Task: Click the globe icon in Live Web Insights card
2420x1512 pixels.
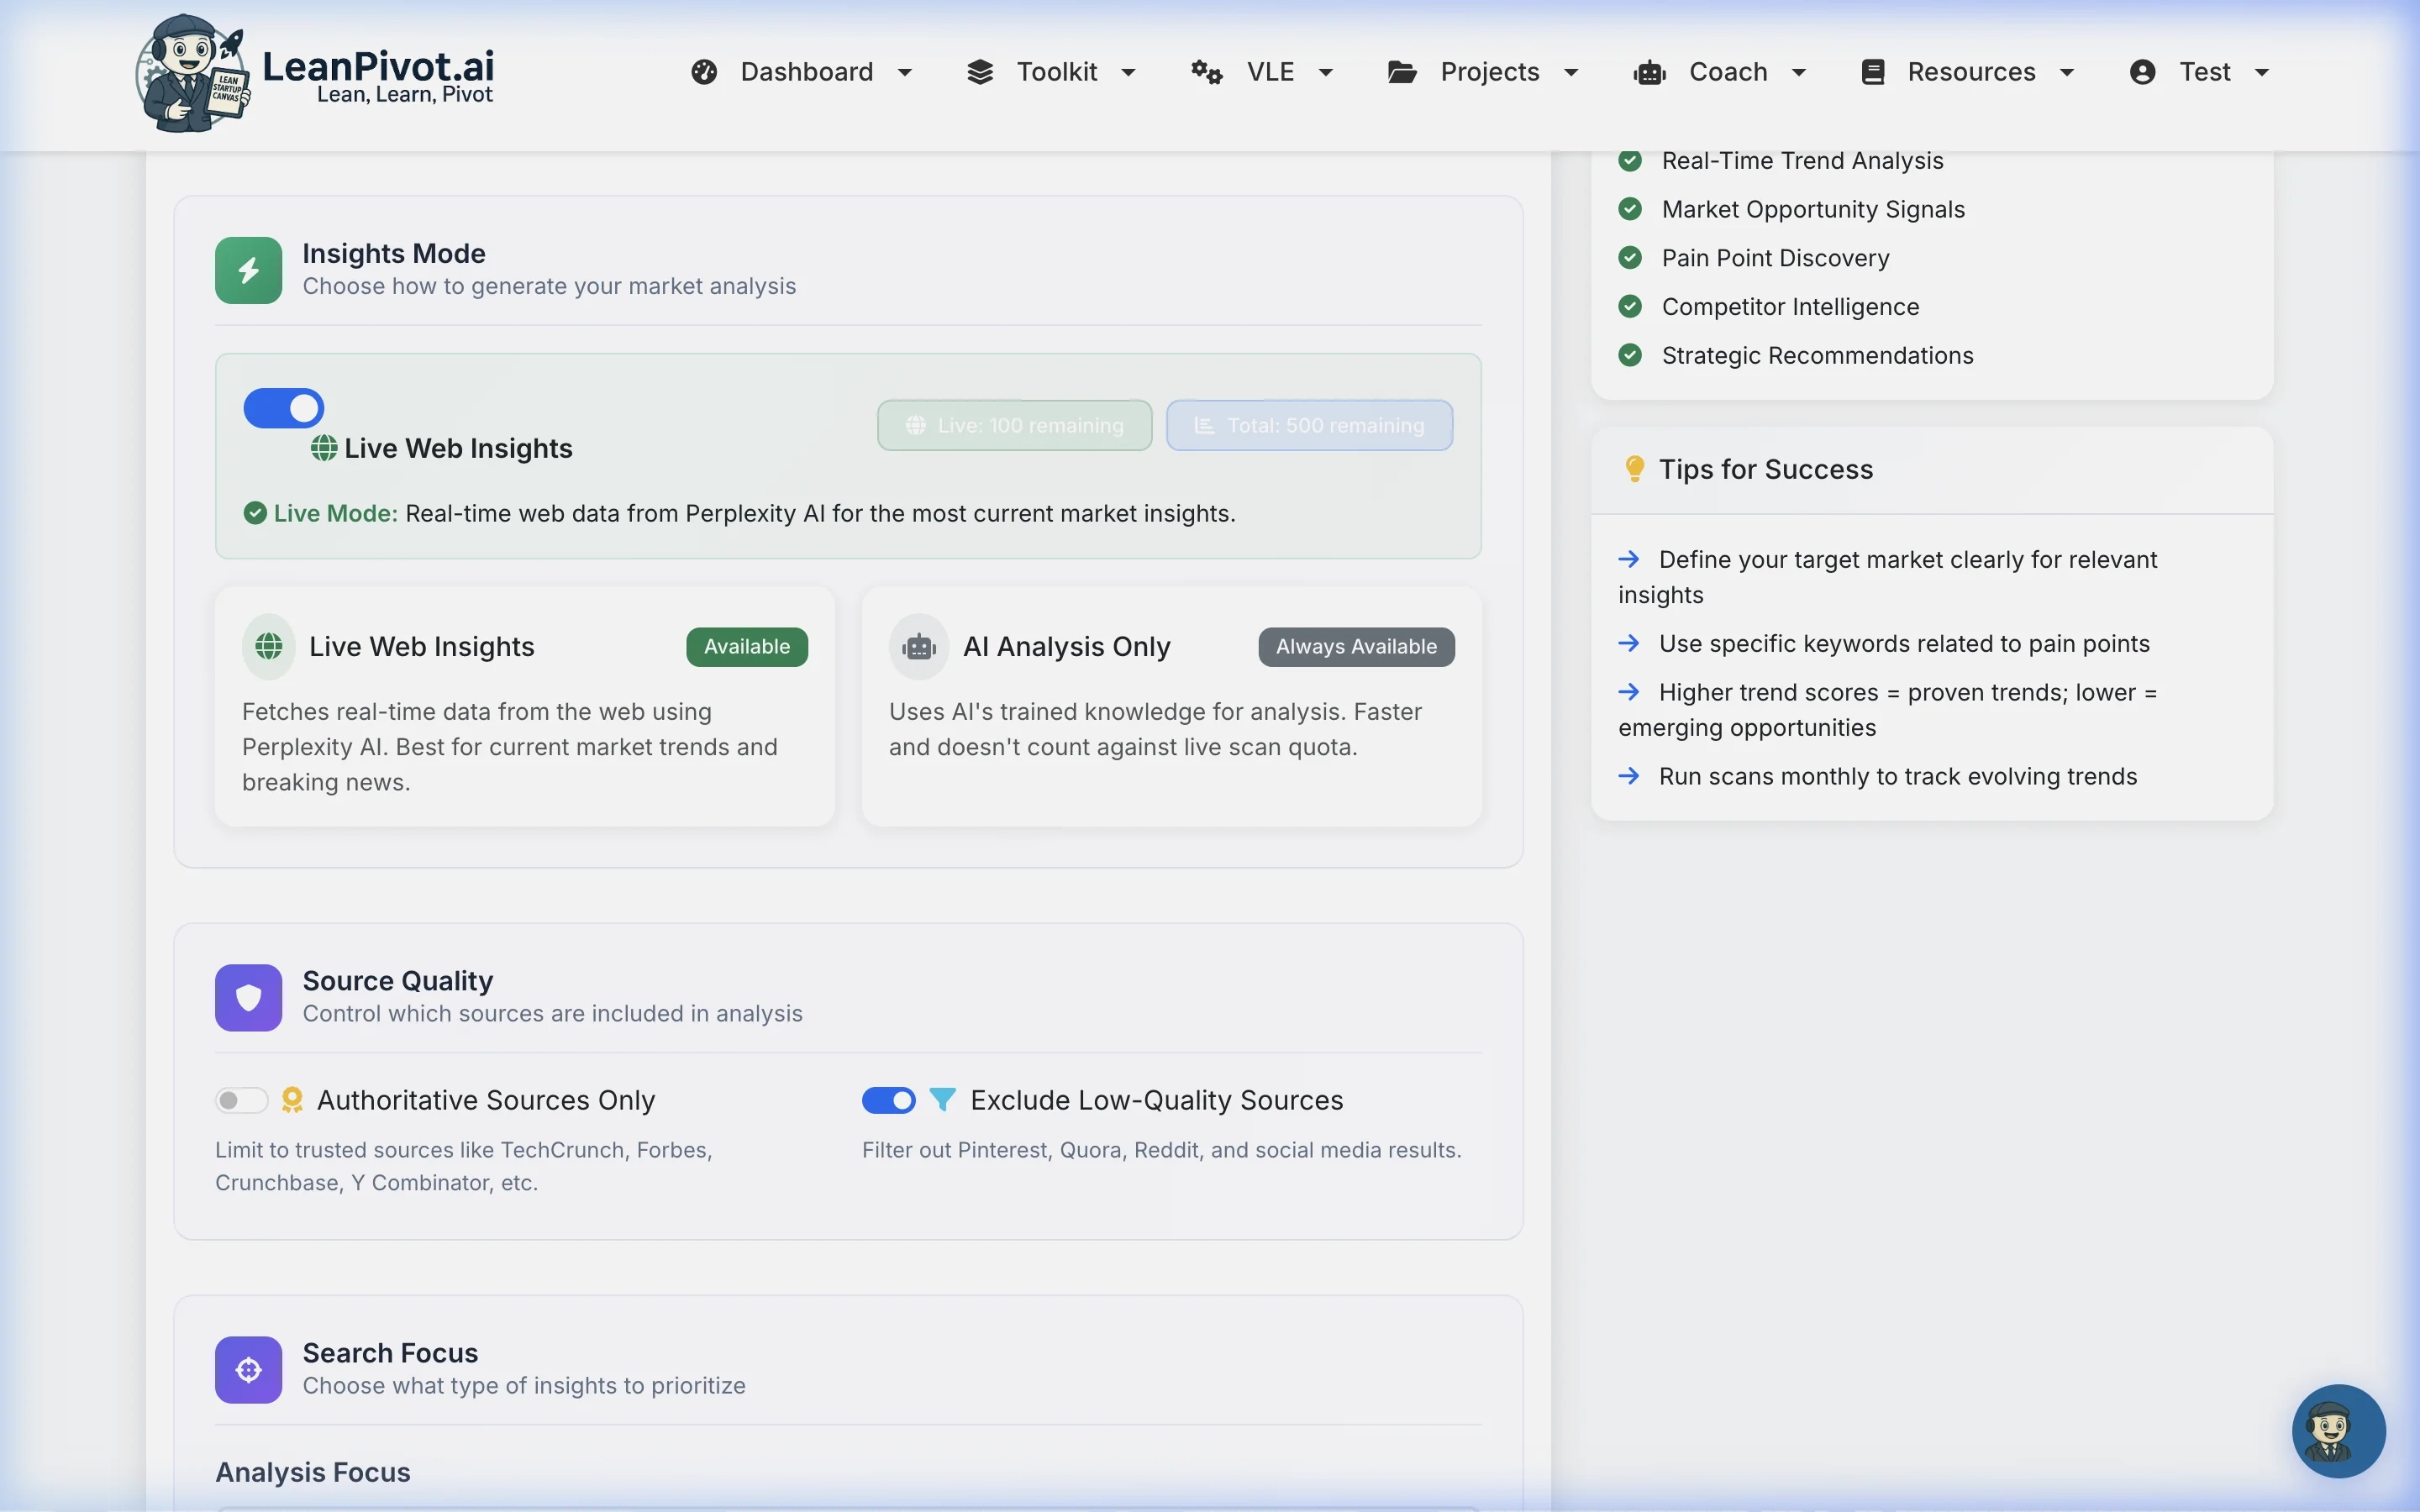Action: pyautogui.click(x=268, y=647)
